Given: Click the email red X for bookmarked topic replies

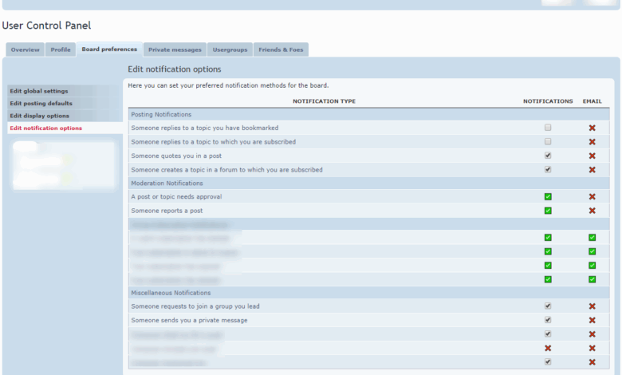Looking at the screenshot, I should pos(592,128).
